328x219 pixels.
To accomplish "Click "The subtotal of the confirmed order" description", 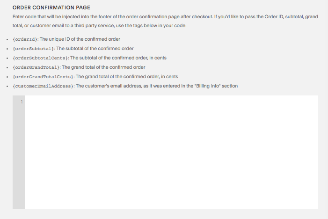I will pos(95,49).
